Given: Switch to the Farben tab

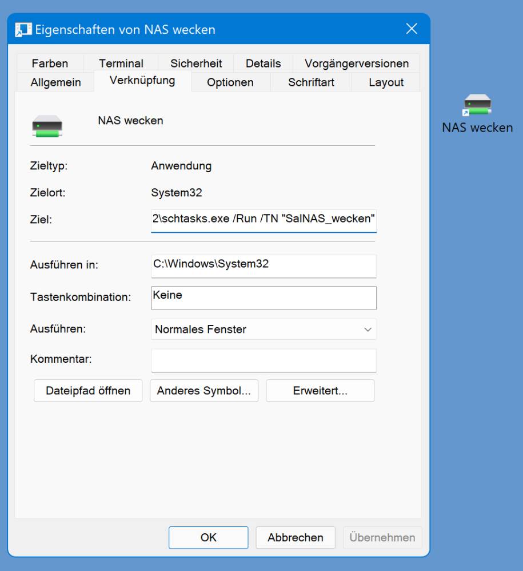Looking at the screenshot, I should point(50,64).
